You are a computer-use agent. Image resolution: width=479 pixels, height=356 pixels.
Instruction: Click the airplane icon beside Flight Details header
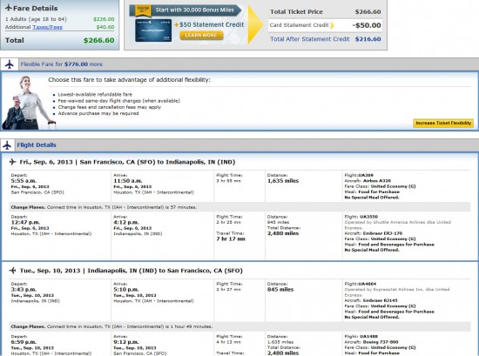(x=7, y=145)
